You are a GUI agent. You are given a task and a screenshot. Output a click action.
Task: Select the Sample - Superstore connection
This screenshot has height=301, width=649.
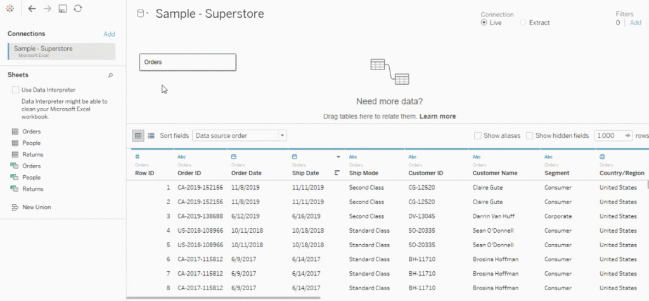(61, 51)
